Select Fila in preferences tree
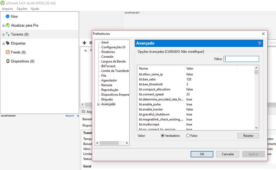 (104, 76)
